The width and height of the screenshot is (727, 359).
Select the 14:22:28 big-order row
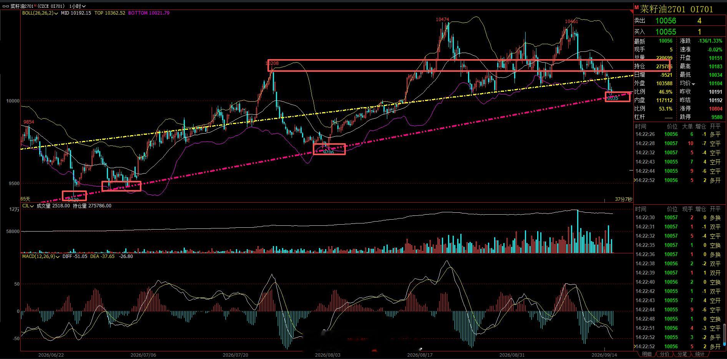pyautogui.click(x=678, y=144)
